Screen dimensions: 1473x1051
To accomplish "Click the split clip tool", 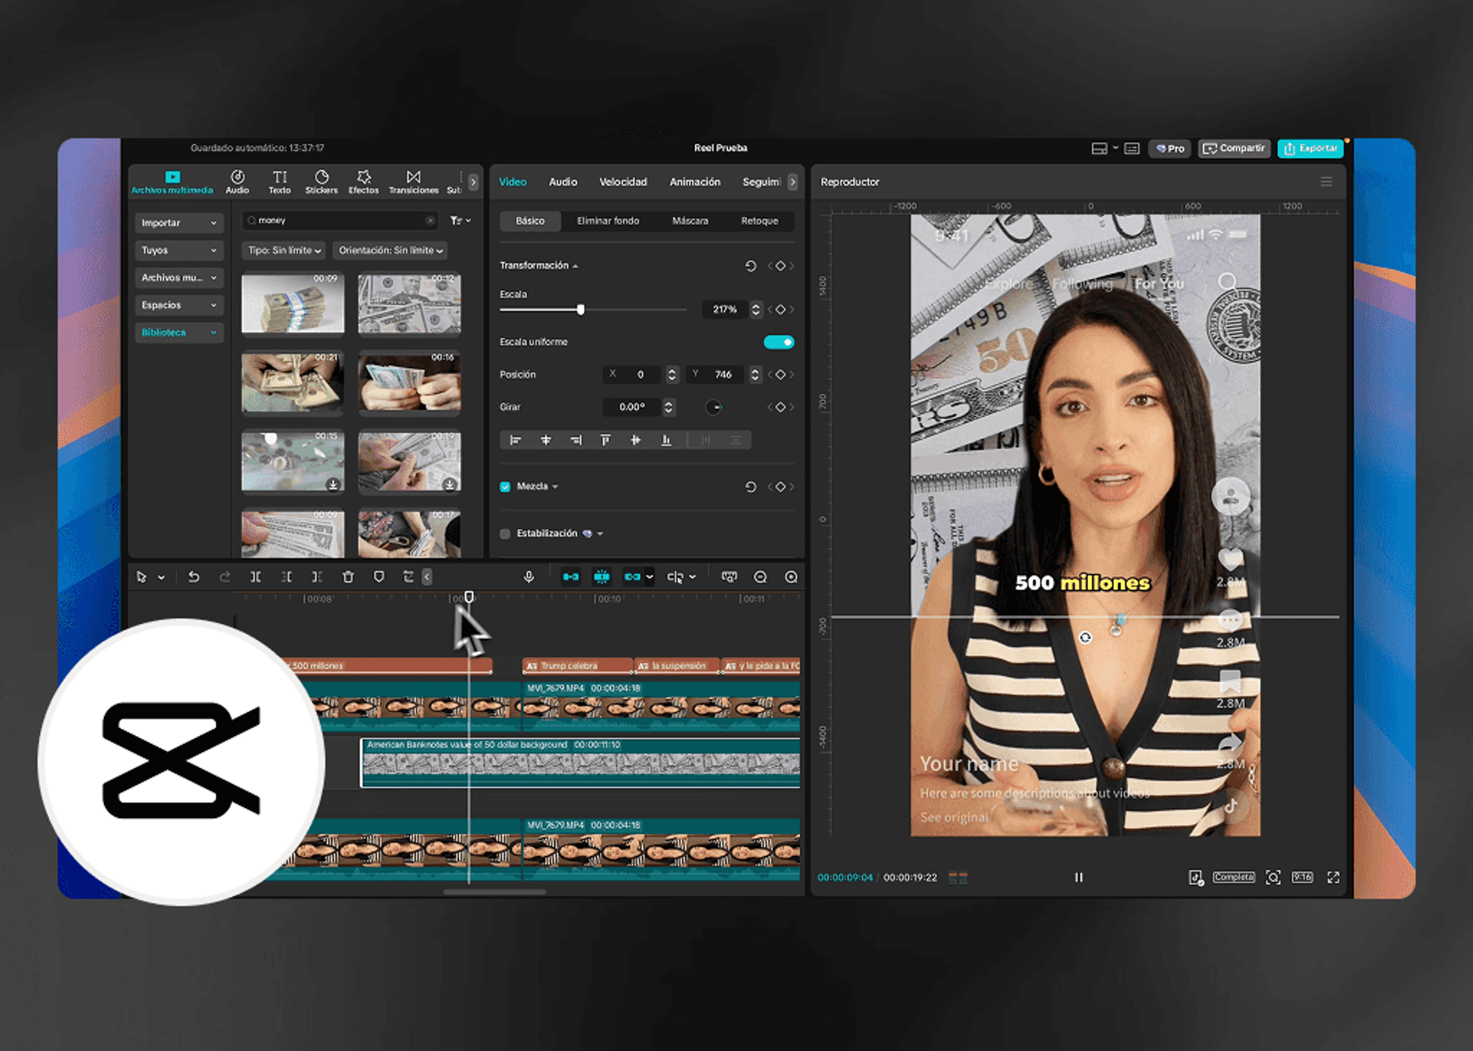I will [256, 577].
